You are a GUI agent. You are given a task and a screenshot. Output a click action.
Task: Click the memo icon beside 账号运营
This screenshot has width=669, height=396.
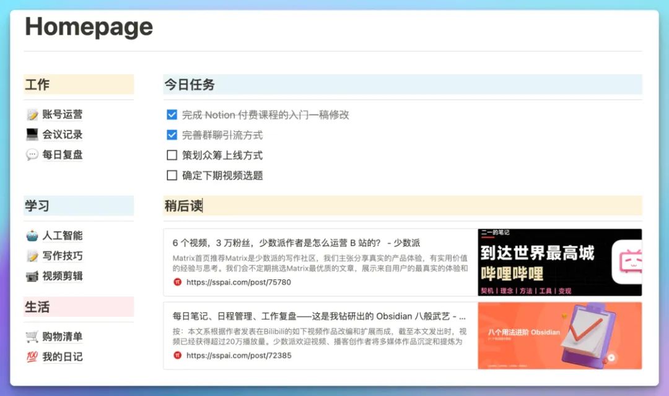coord(32,114)
